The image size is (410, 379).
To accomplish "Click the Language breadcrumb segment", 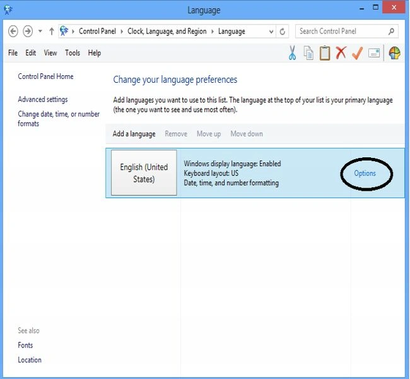I will tap(231, 32).
